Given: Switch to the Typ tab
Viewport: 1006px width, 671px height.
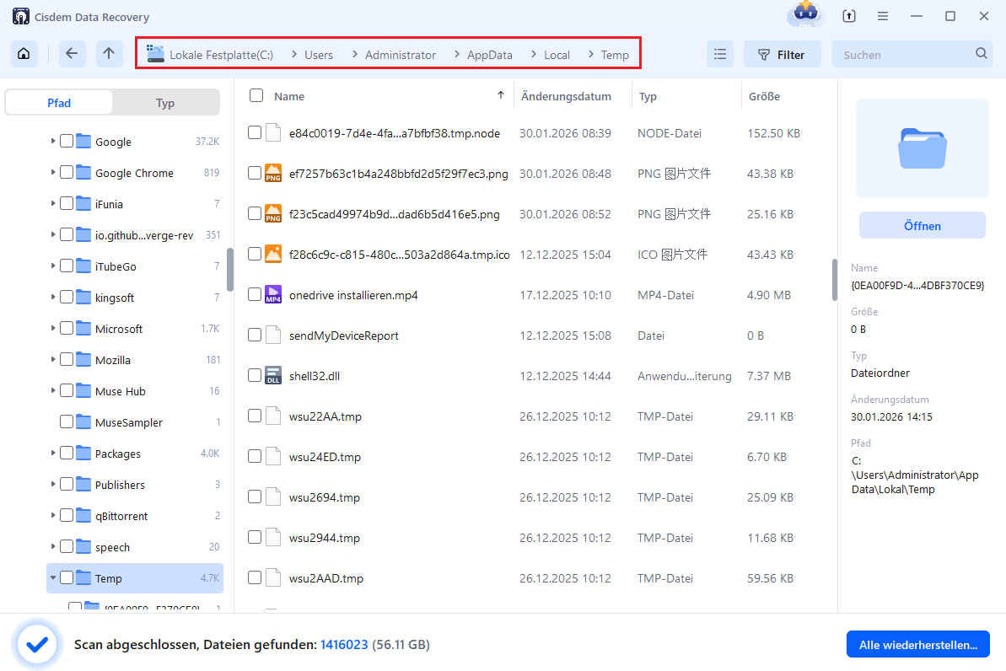Looking at the screenshot, I should [165, 103].
